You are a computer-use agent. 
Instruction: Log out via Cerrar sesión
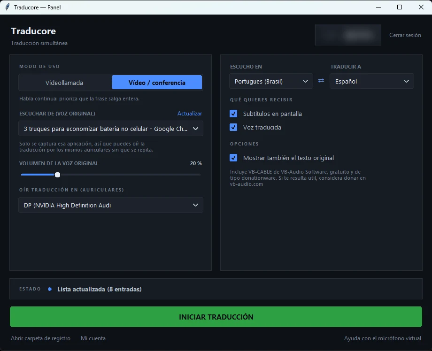click(405, 35)
